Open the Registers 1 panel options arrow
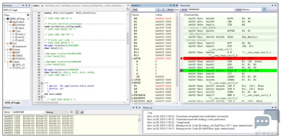This screenshot has height=139, width=283. (170, 5)
